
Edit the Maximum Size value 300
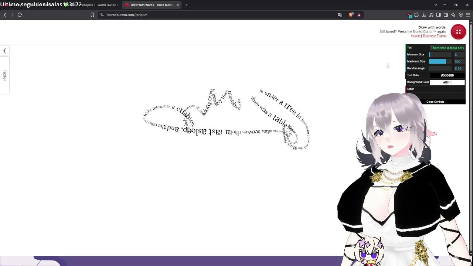click(x=459, y=61)
